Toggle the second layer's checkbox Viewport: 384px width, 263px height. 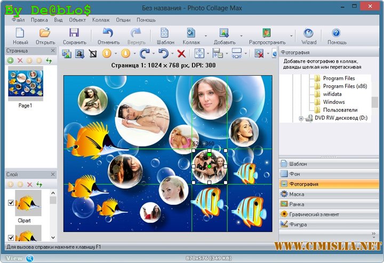[11, 237]
